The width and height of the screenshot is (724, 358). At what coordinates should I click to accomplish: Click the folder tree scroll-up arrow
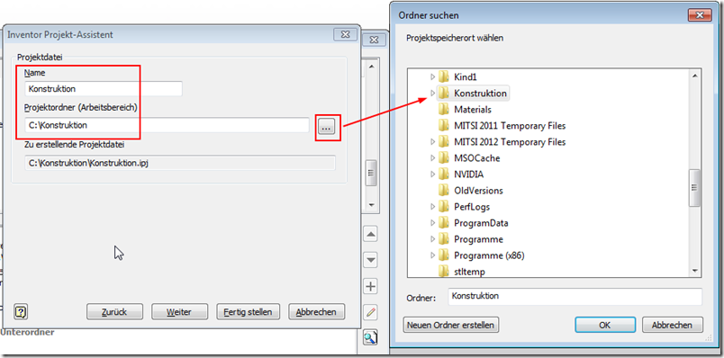click(694, 75)
